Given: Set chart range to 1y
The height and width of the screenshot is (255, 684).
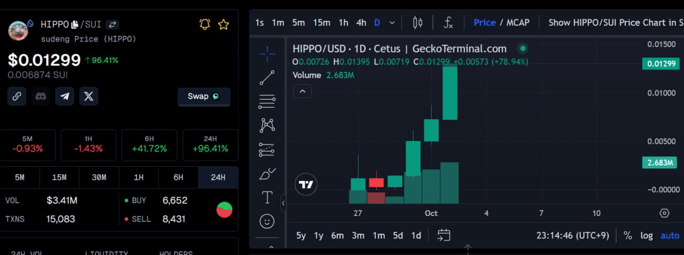Looking at the screenshot, I should click(x=318, y=235).
